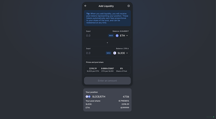The width and height of the screenshot is (216, 119).
Task: Click the Share of Pool 0% value
Action: [x=122, y=68]
